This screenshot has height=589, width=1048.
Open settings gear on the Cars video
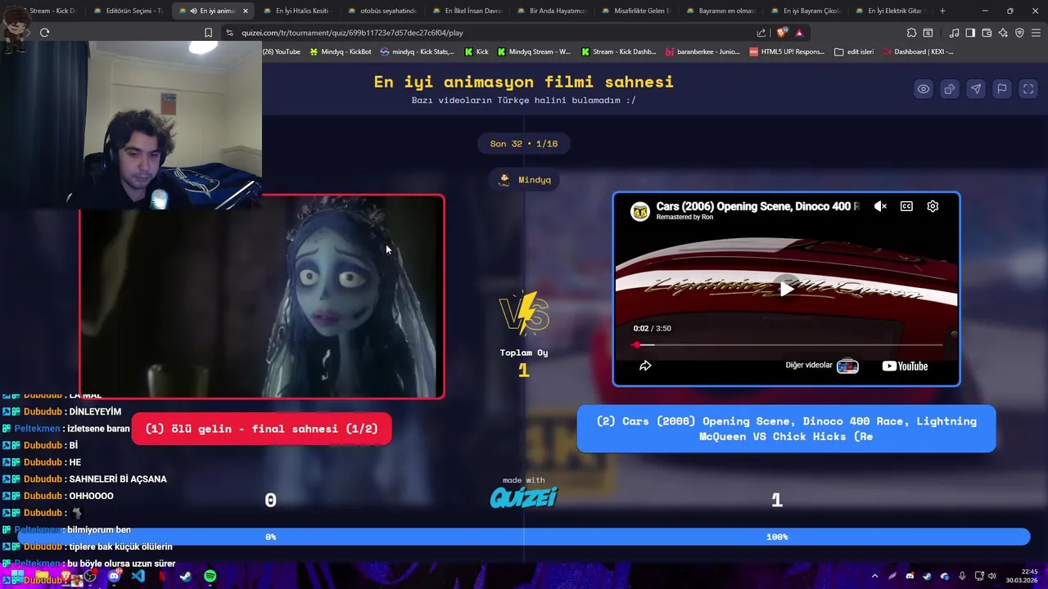pos(933,206)
